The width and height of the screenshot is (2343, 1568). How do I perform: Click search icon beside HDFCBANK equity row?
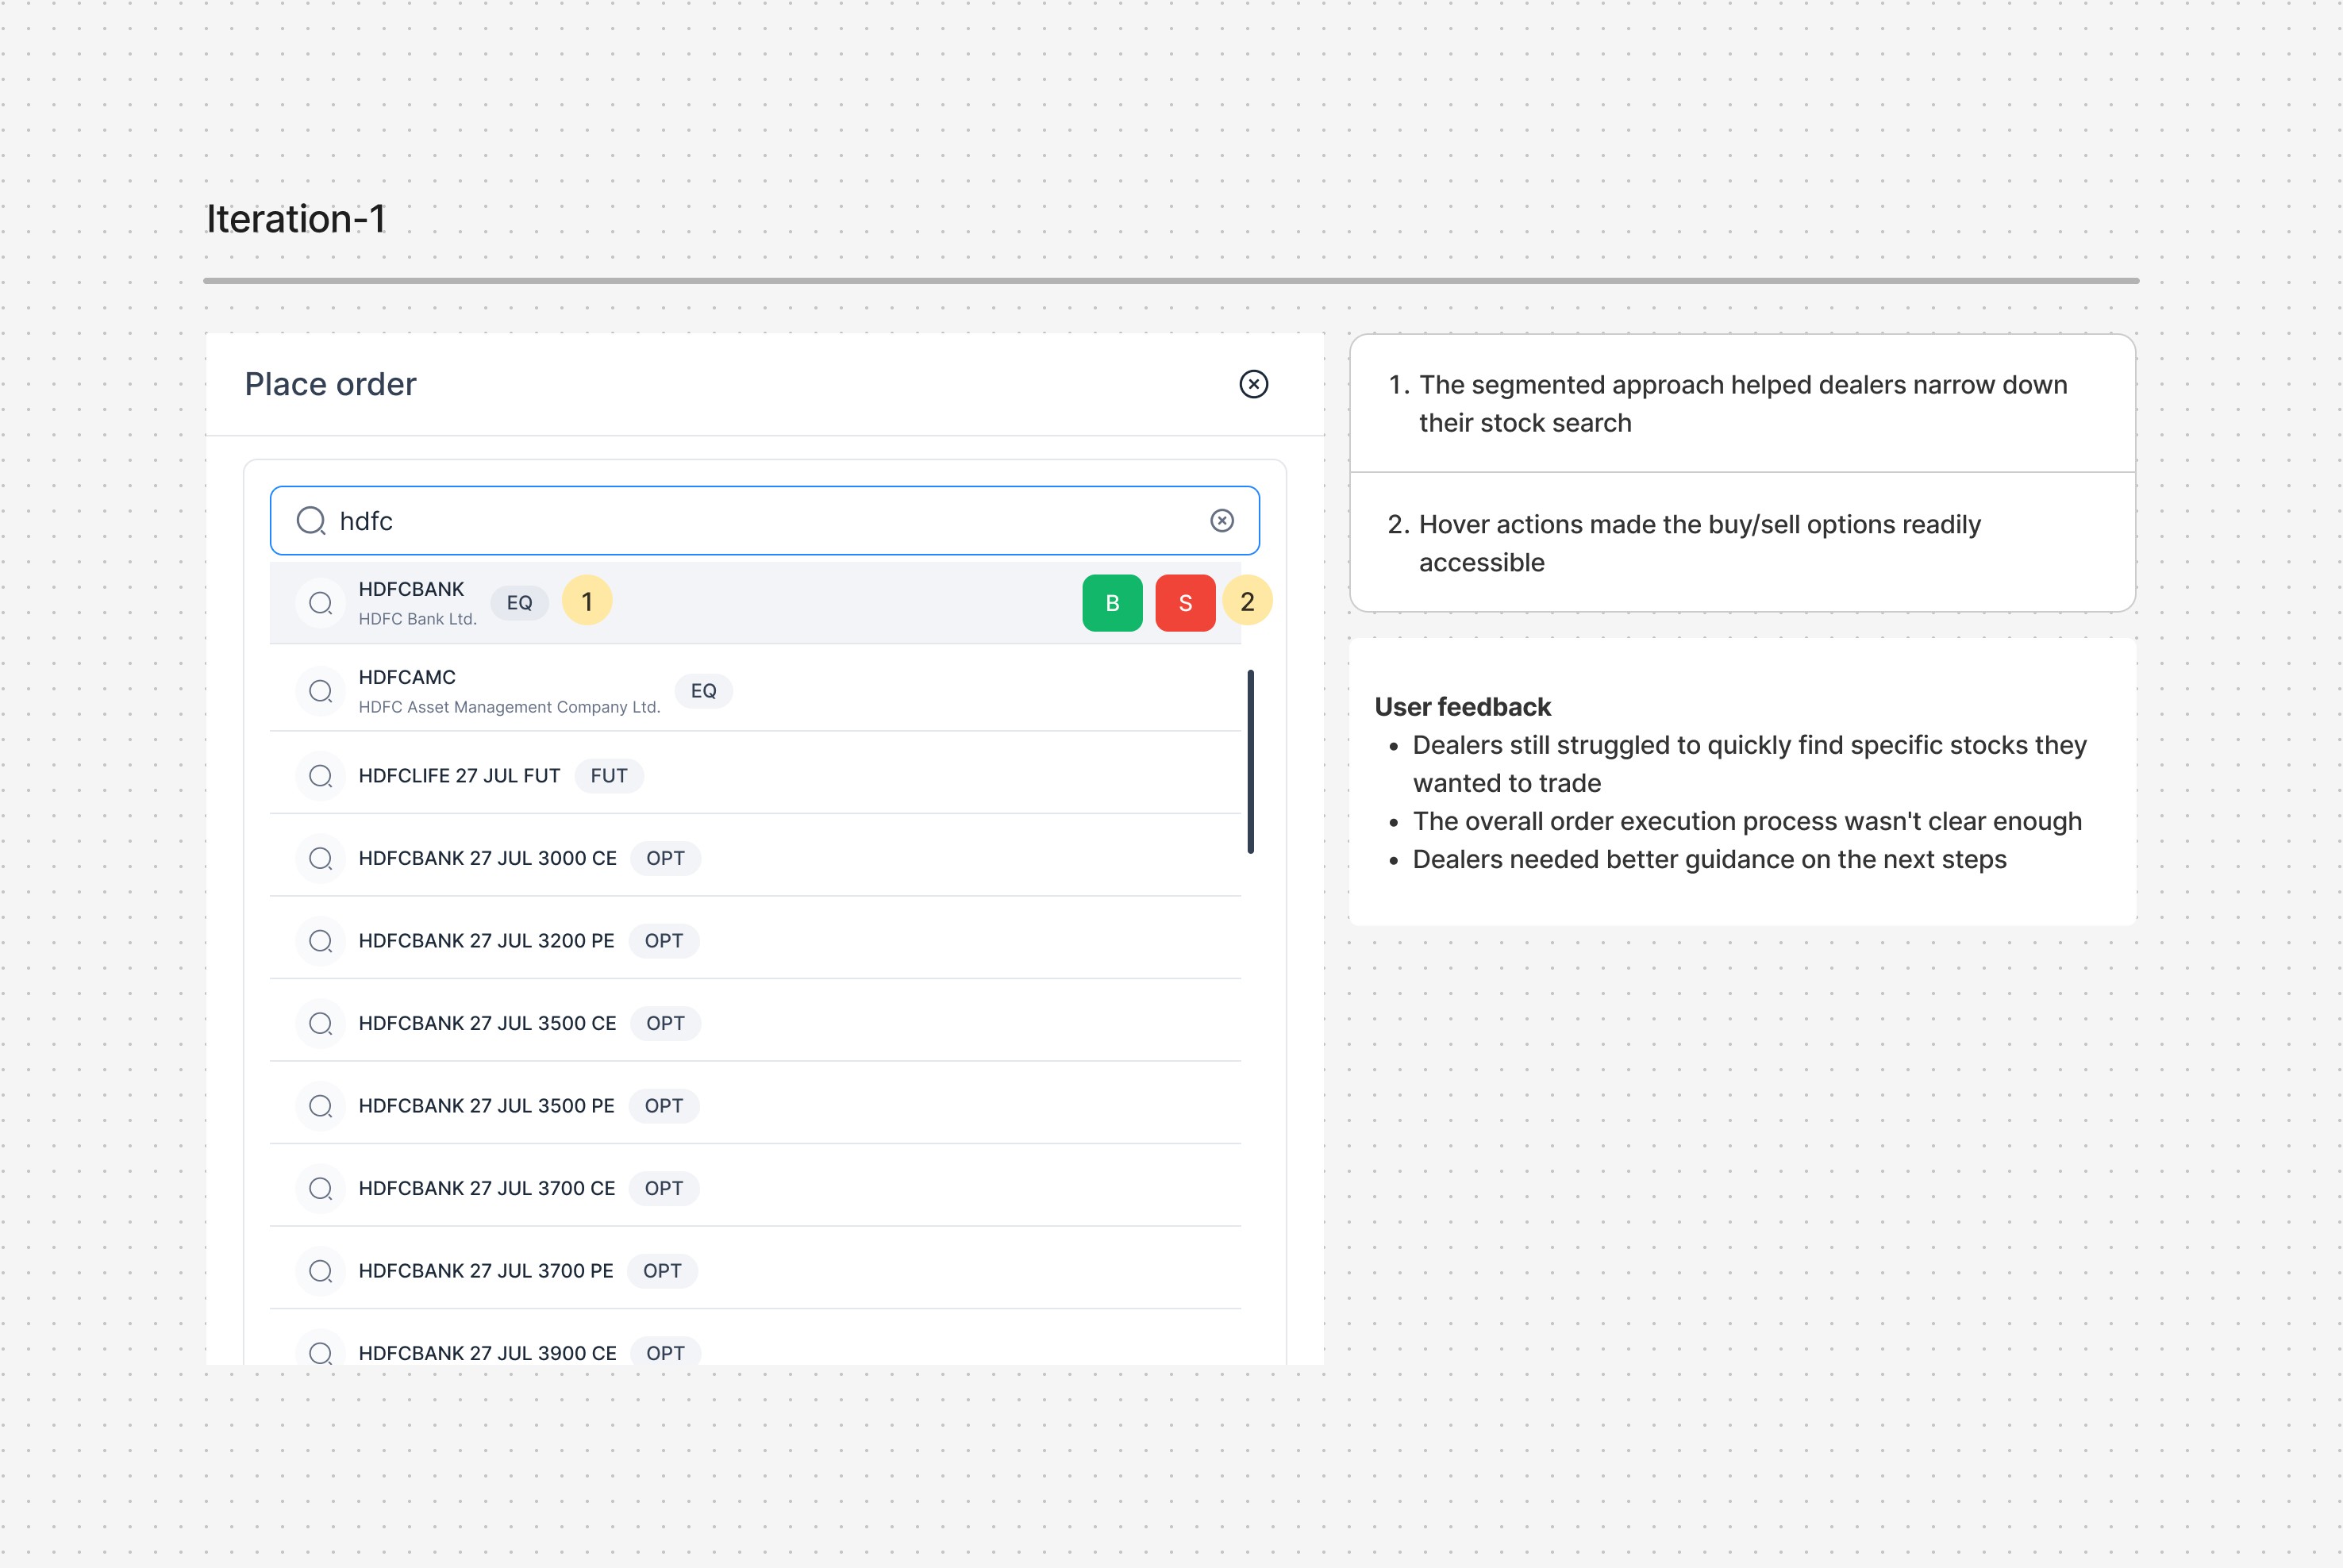point(320,603)
